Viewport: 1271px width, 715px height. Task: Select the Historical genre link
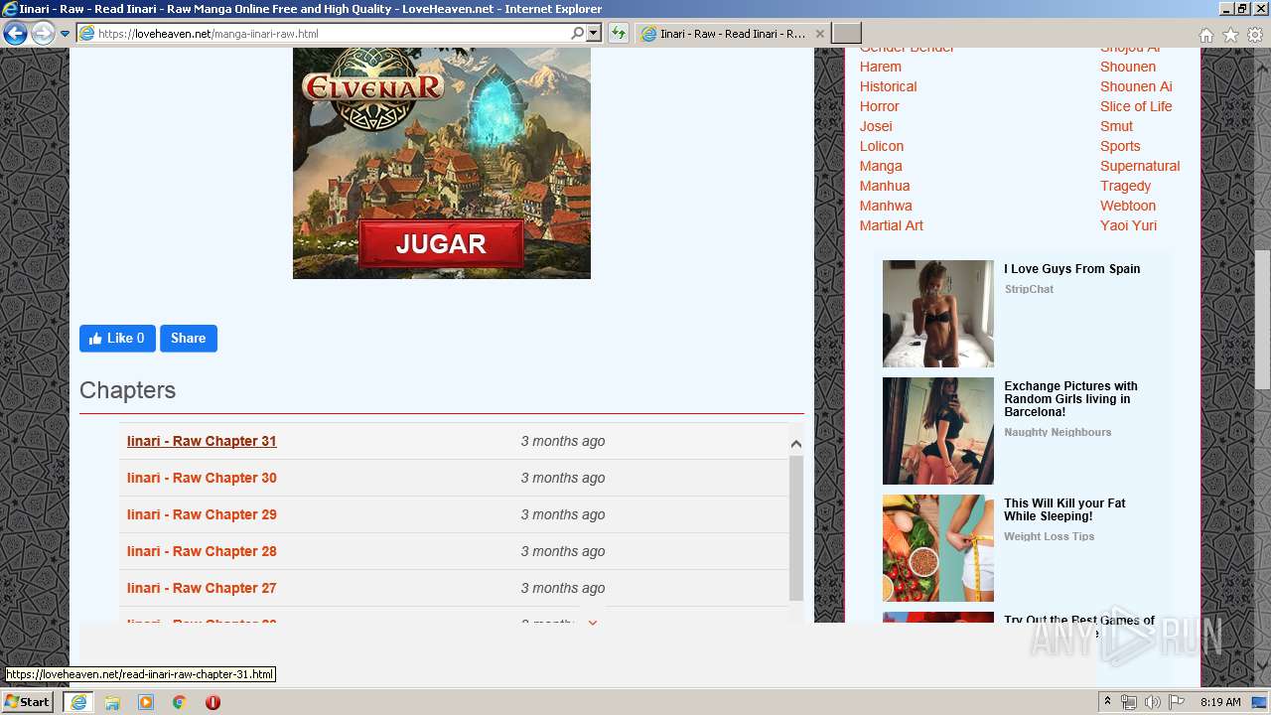point(889,86)
